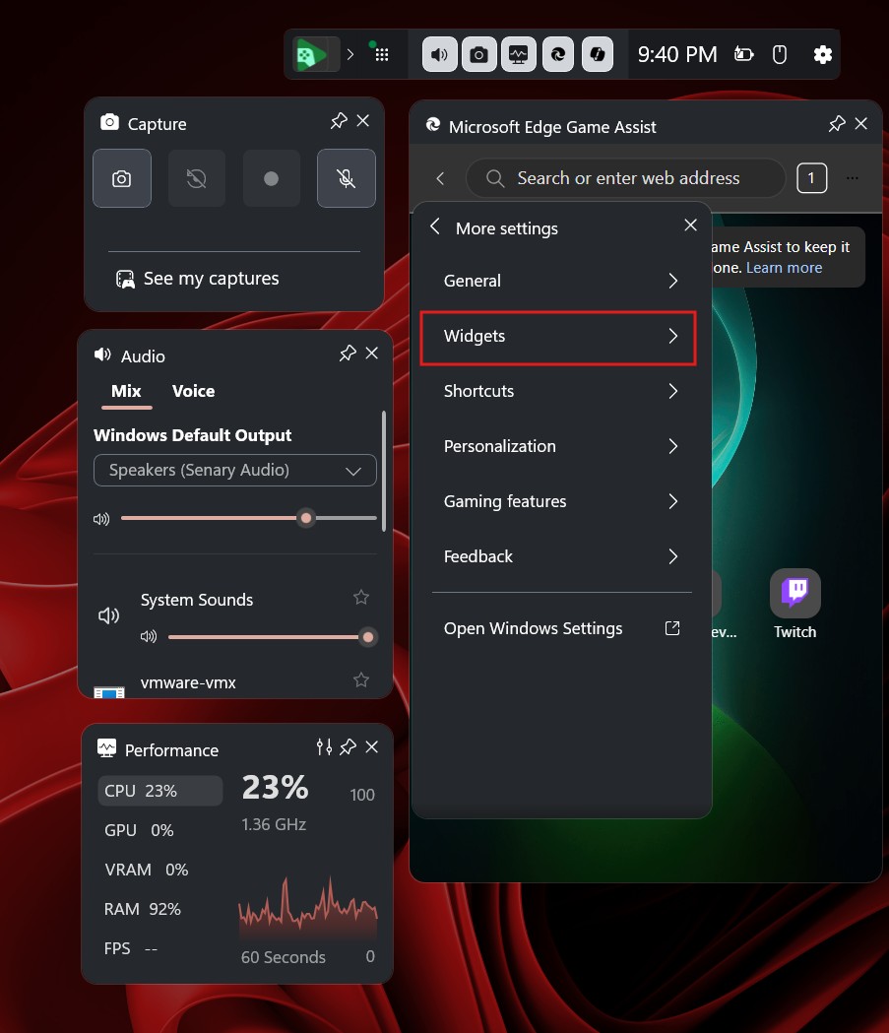
Task: Start recording in the Capture widget
Action: [271, 178]
